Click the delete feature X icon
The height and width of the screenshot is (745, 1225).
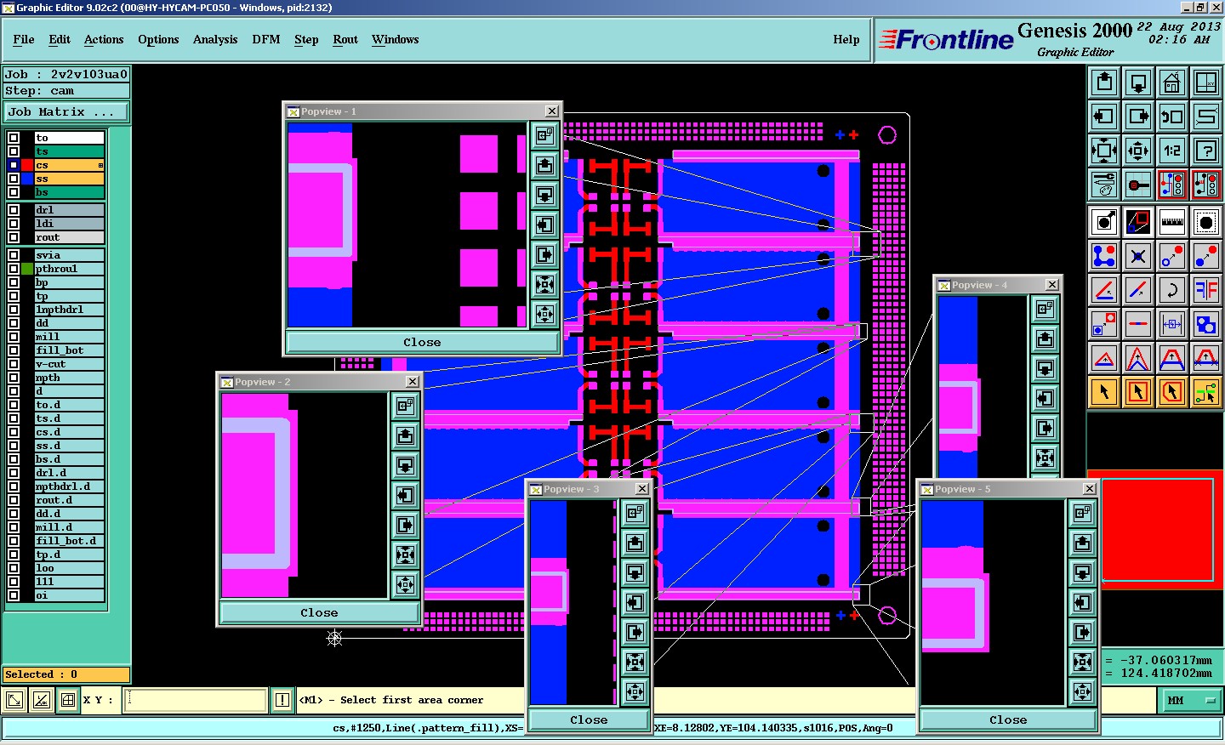pyautogui.click(x=1138, y=256)
